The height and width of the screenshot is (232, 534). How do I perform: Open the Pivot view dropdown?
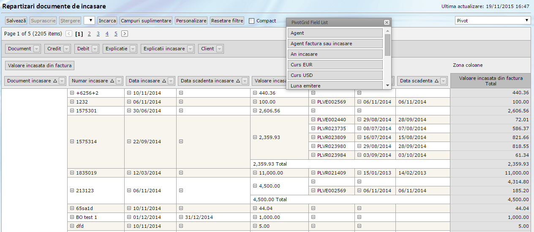click(493, 20)
